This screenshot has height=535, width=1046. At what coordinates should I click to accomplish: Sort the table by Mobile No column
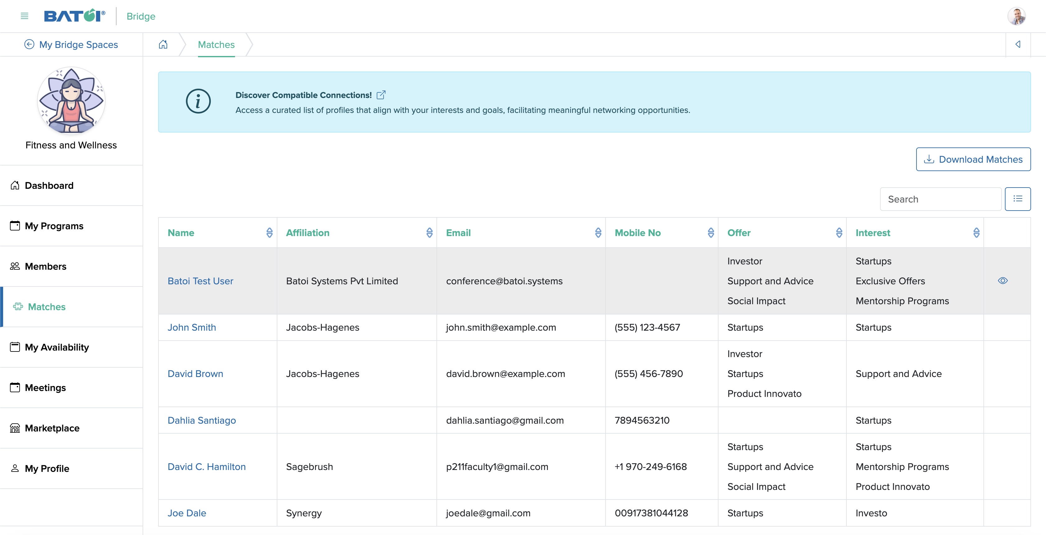pos(711,233)
